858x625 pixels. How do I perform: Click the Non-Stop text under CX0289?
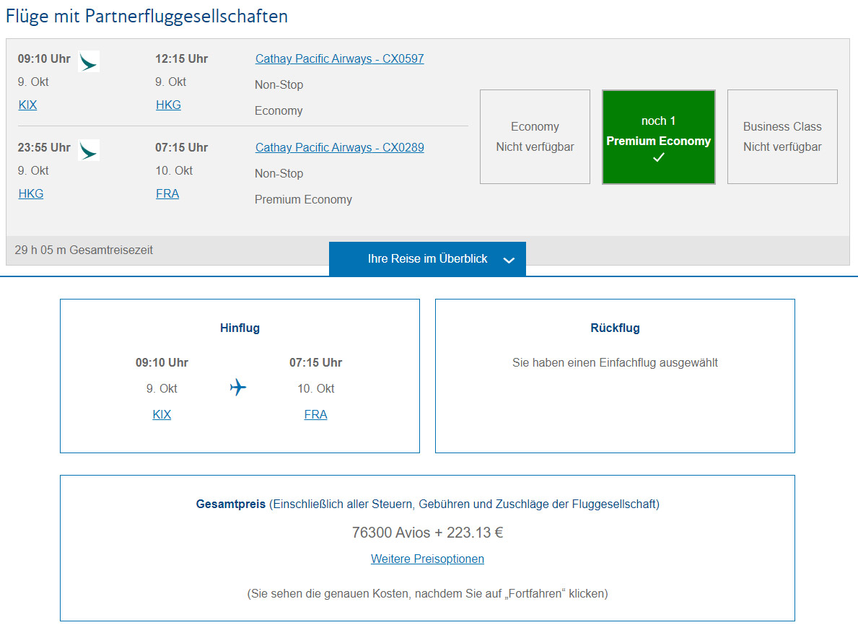pyautogui.click(x=279, y=173)
